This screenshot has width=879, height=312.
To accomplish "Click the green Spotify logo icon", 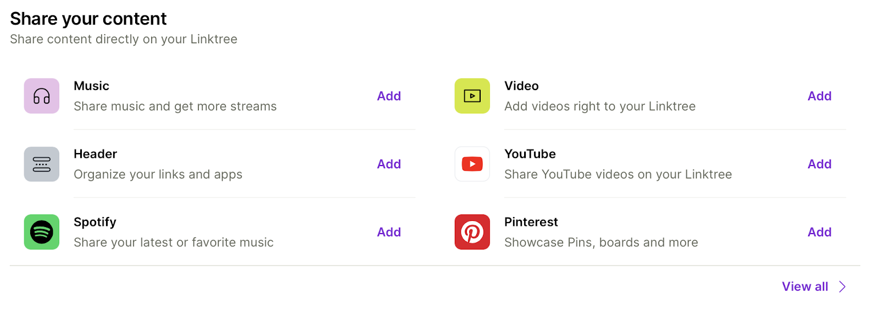I will (x=42, y=232).
